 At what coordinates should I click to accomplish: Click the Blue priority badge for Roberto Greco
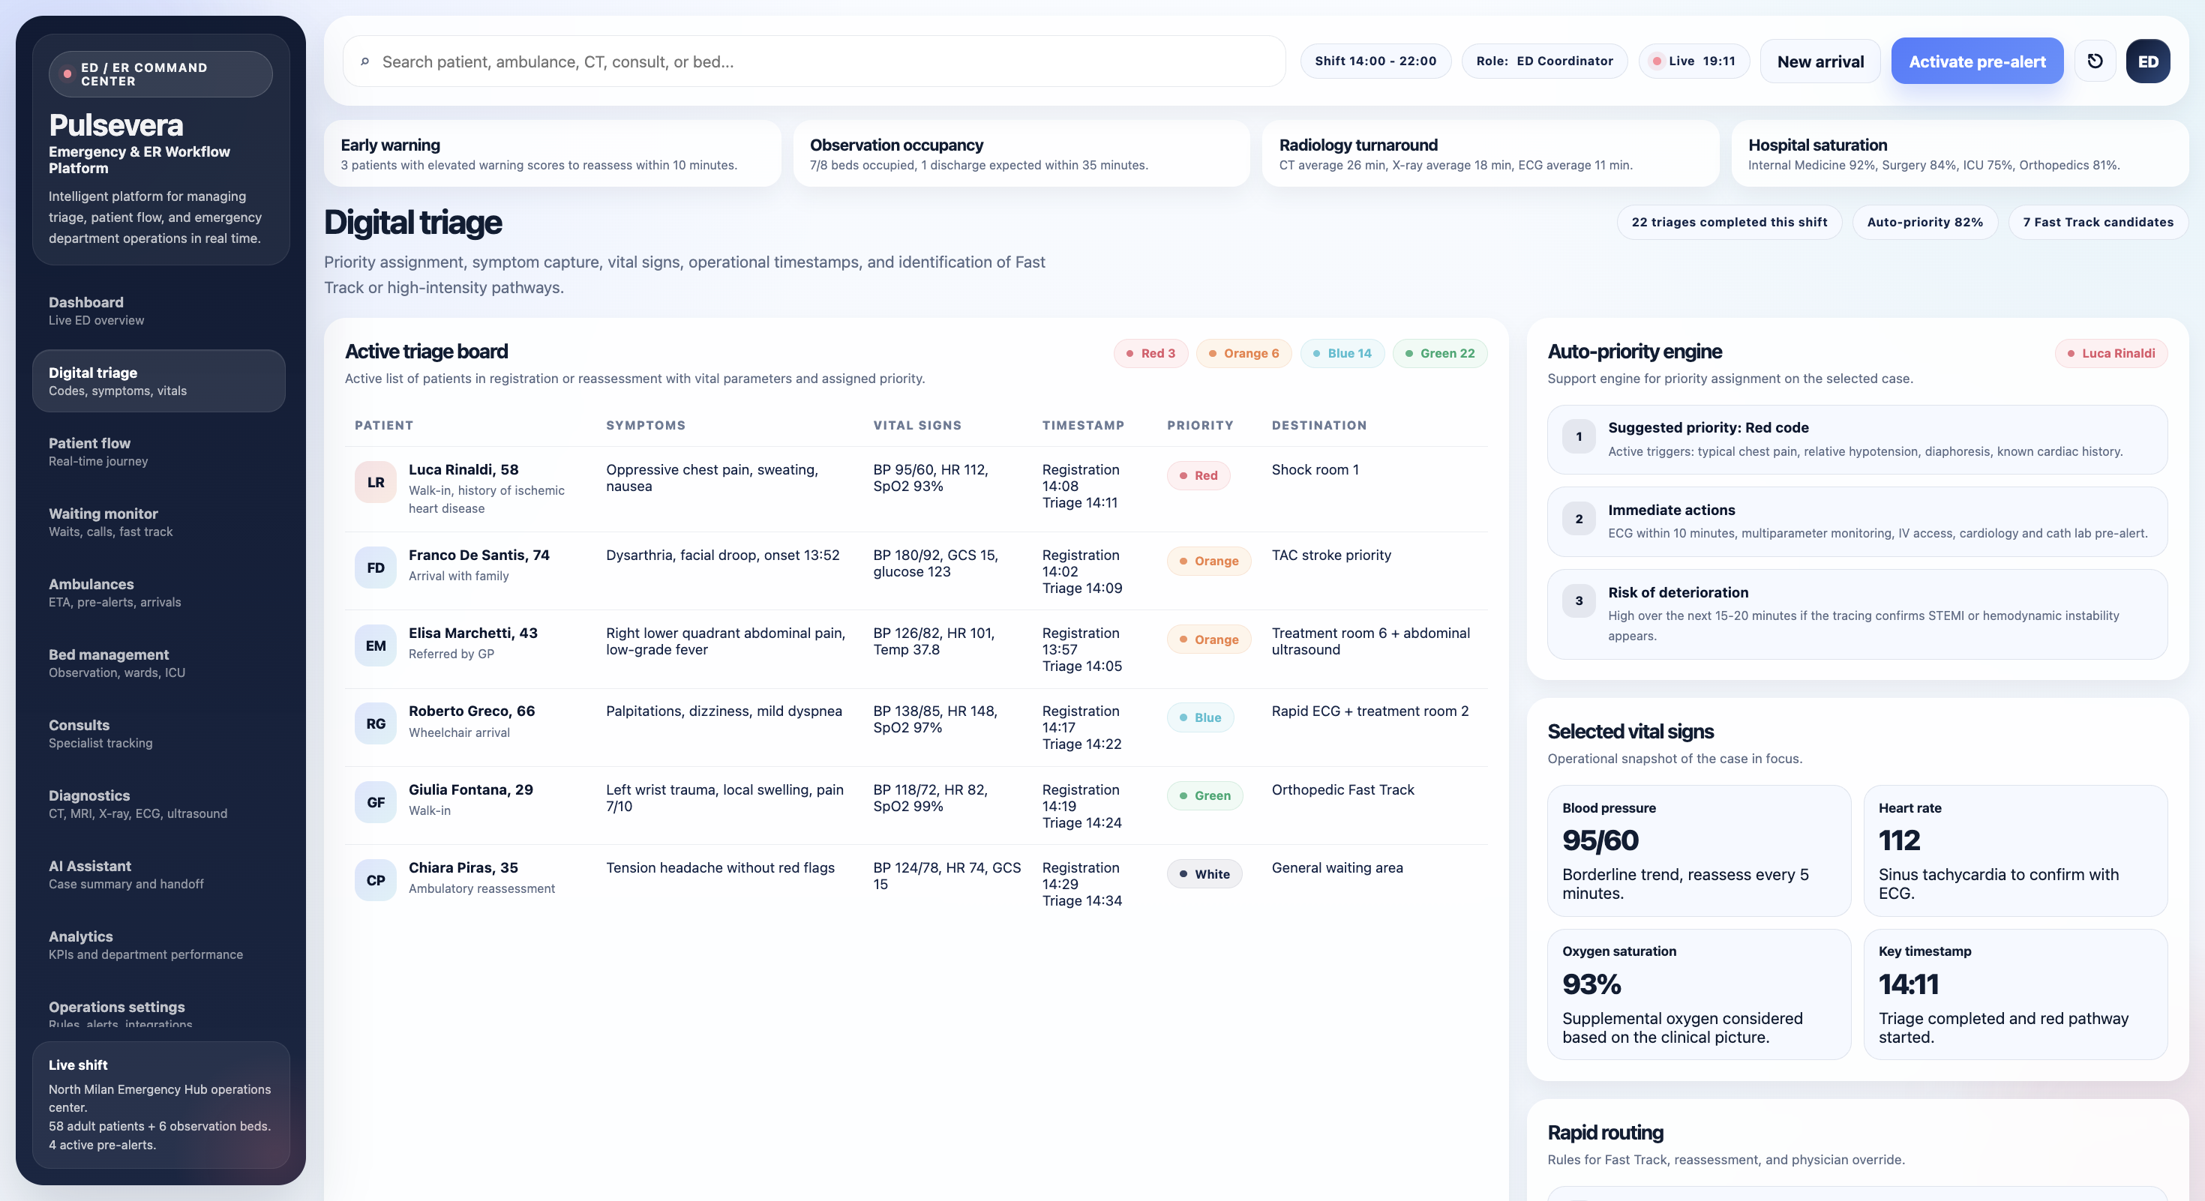pos(1199,717)
